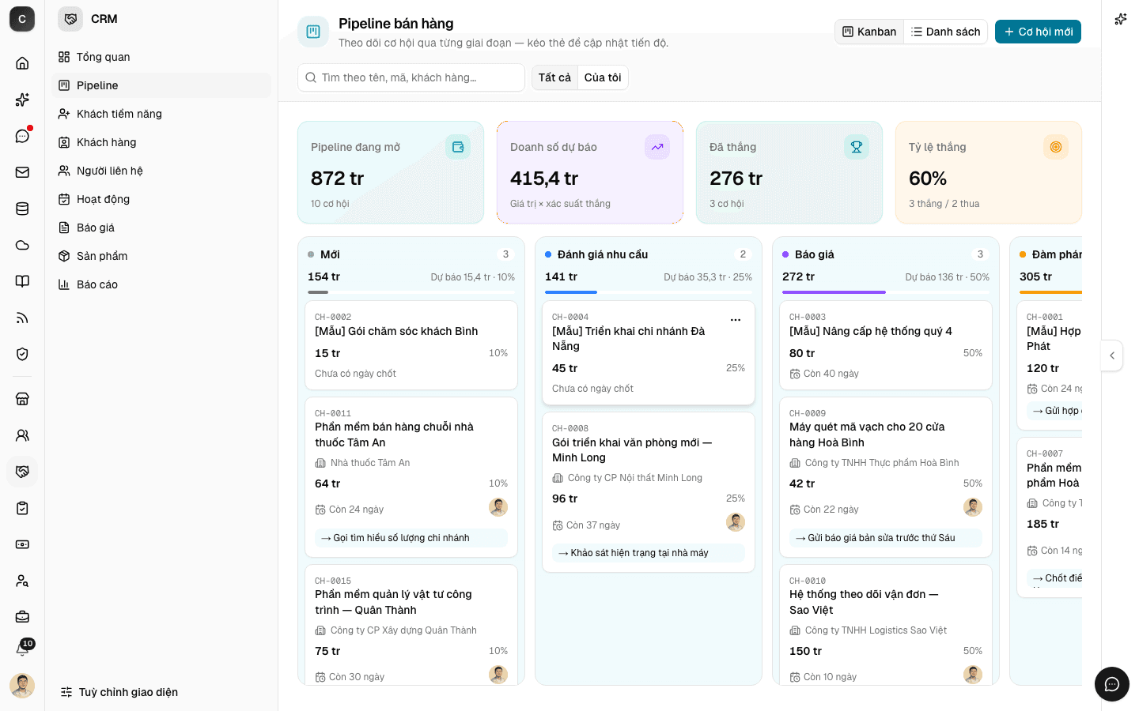Open Người liên hệ in the sidebar
1139x711 pixels.
[161, 171]
